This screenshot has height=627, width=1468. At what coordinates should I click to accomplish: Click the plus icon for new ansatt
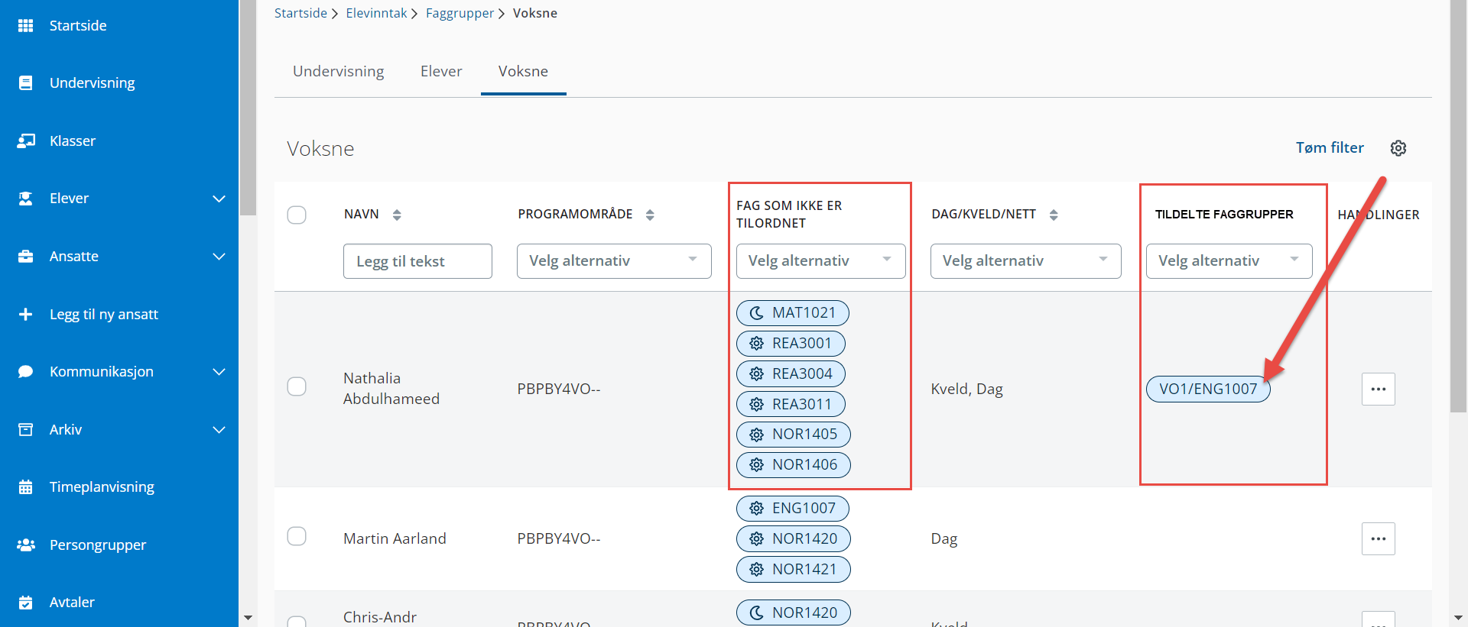point(25,314)
